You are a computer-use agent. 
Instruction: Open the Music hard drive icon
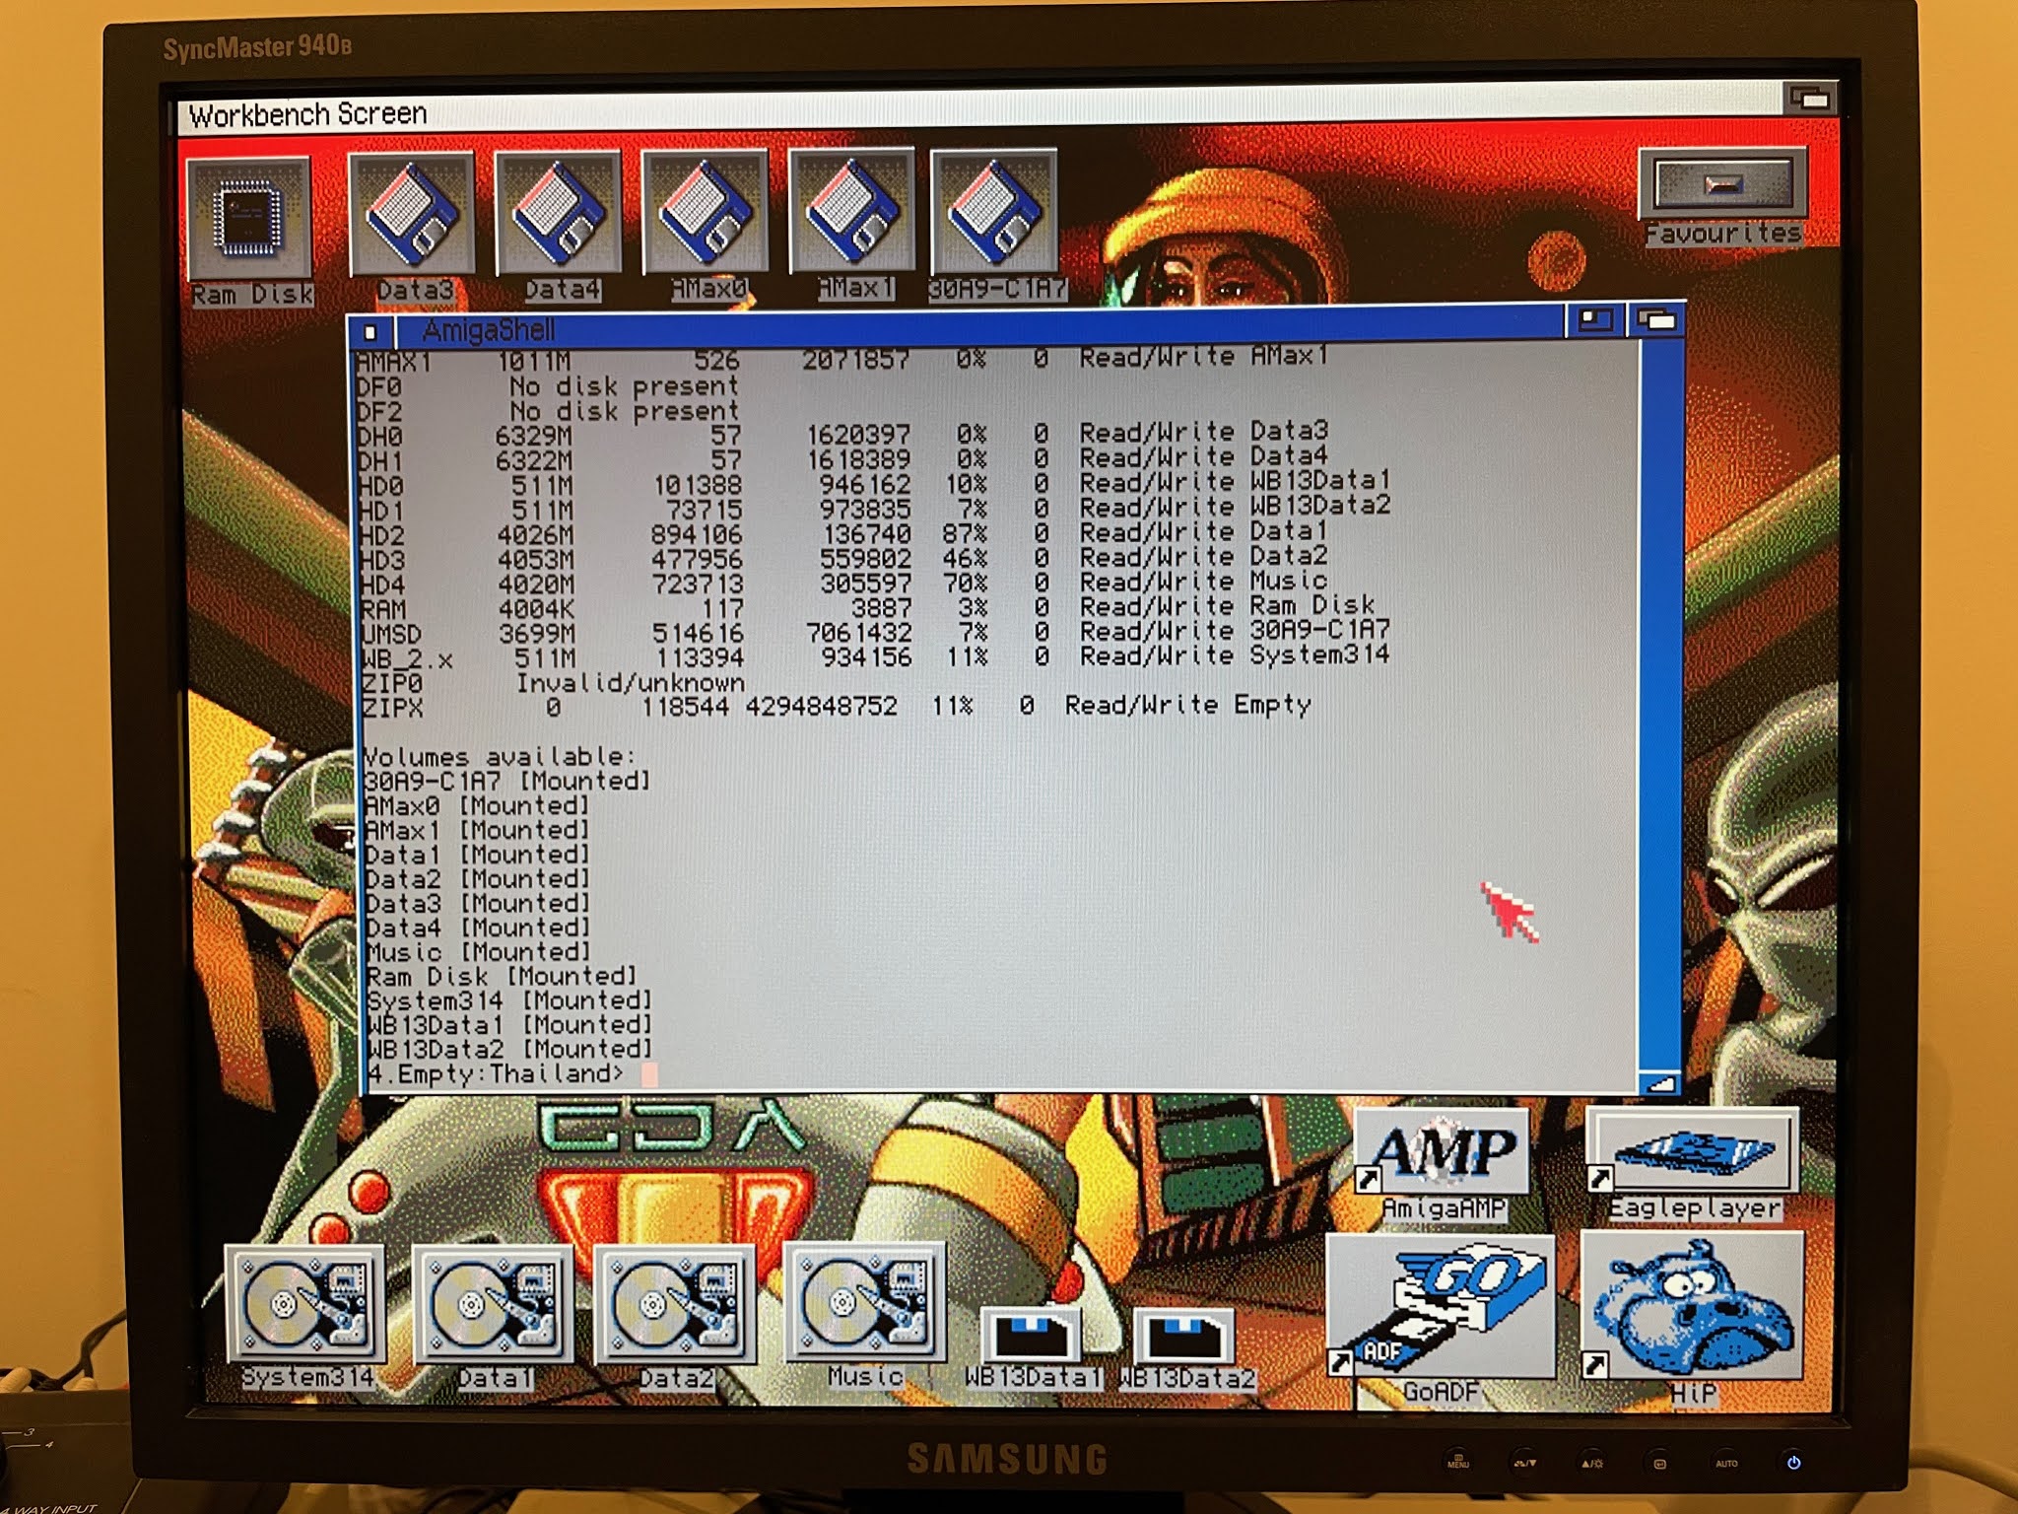coord(863,1303)
